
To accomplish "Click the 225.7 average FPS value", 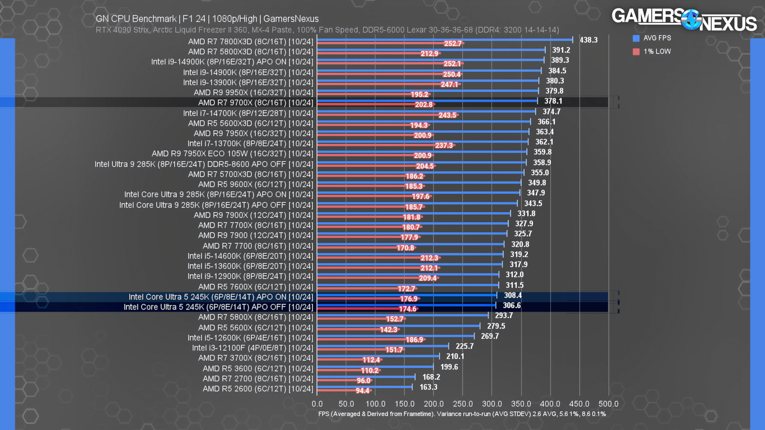I will 465,346.
